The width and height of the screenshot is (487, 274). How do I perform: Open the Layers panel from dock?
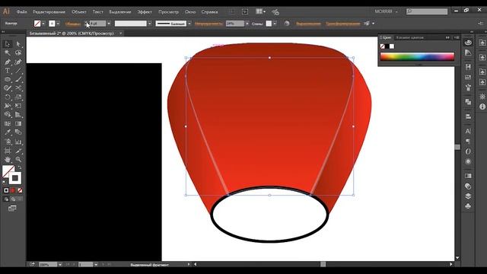click(x=468, y=196)
